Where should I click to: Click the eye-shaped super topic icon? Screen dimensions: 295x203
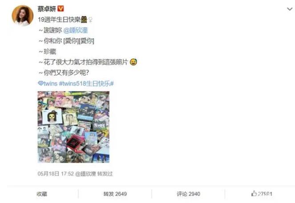click(x=40, y=83)
